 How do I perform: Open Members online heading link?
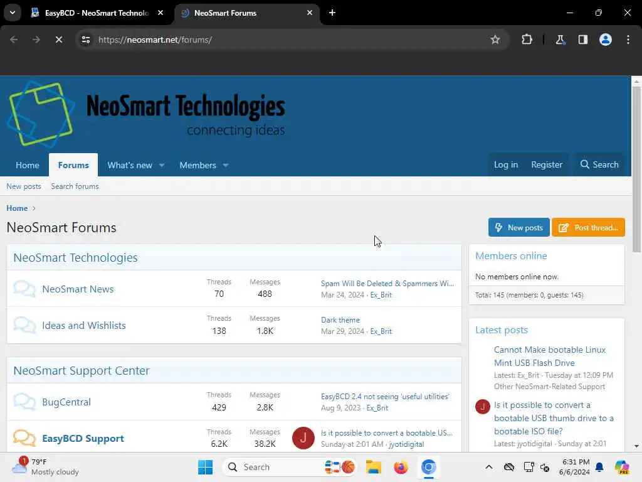tap(511, 256)
